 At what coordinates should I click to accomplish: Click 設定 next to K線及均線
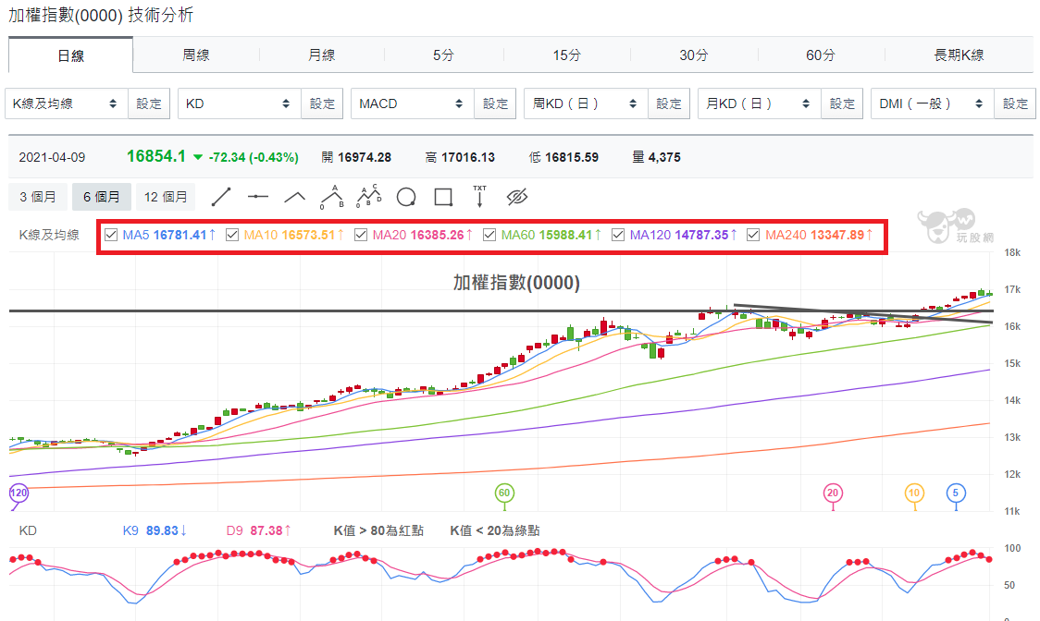149,103
